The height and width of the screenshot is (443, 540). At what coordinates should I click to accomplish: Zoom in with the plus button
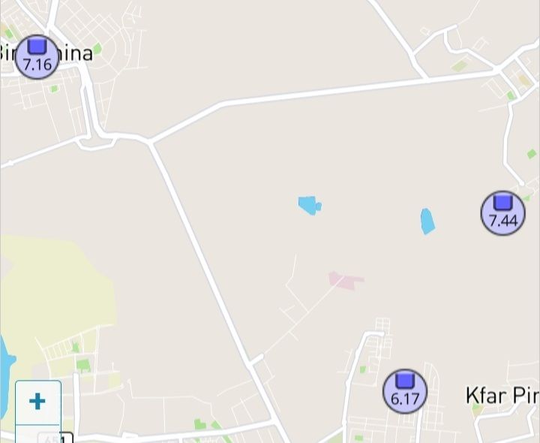pos(38,402)
